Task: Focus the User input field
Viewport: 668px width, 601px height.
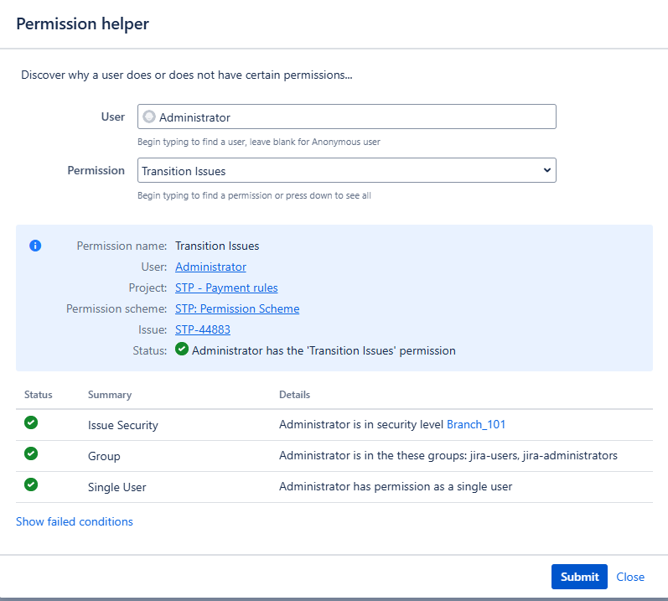Action: [x=347, y=117]
